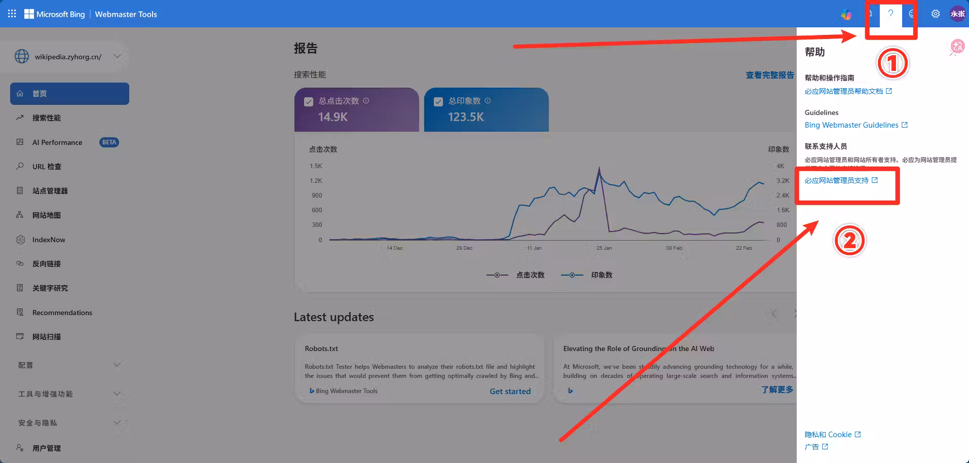Open Recommendations in the sidebar
Image resolution: width=969 pixels, height=463 pixels.
[69, 312]
